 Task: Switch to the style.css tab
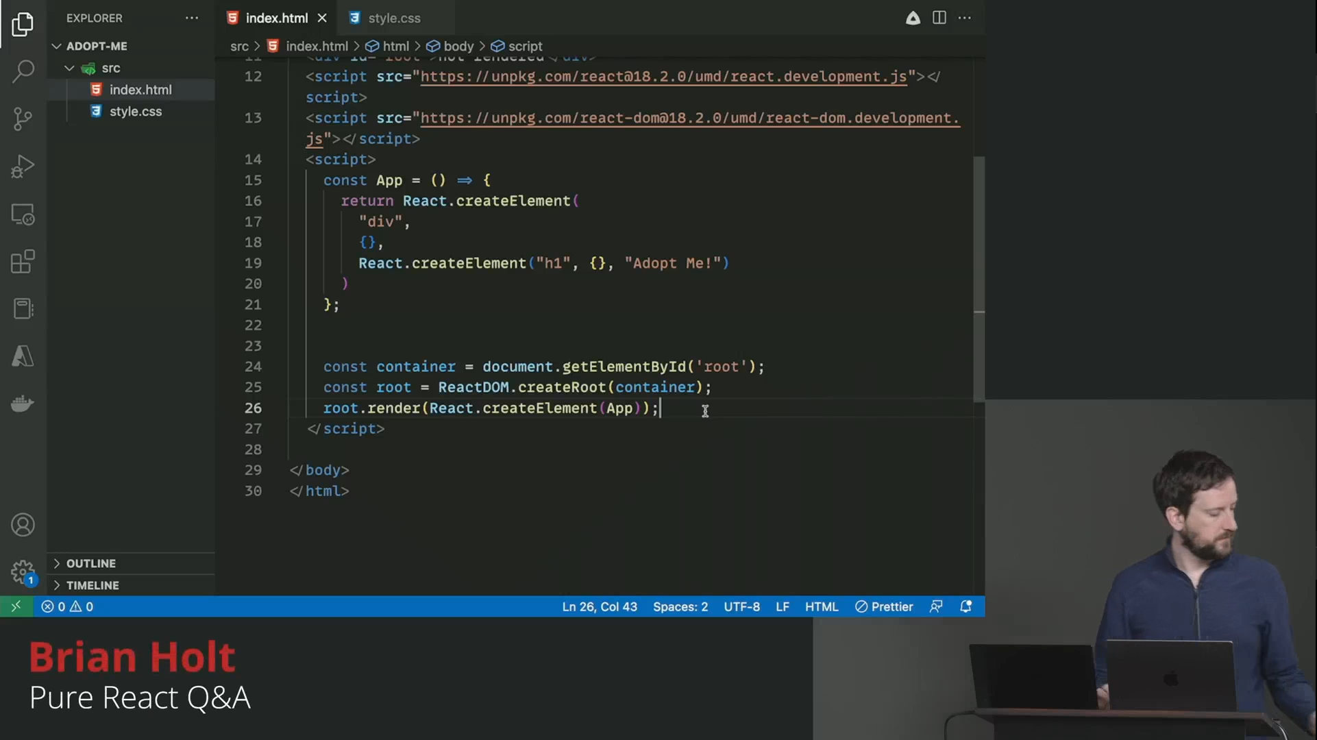click(x=394, y=18)
